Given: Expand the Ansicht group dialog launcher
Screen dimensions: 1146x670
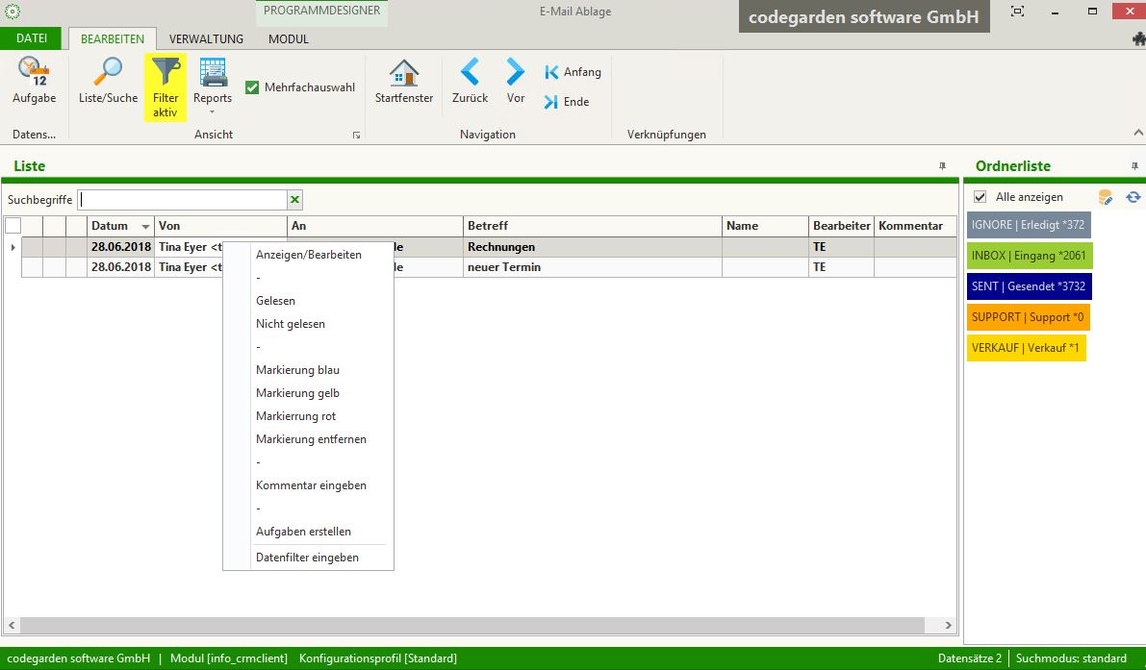Looking at the screenshot, I should coord(357,136).
